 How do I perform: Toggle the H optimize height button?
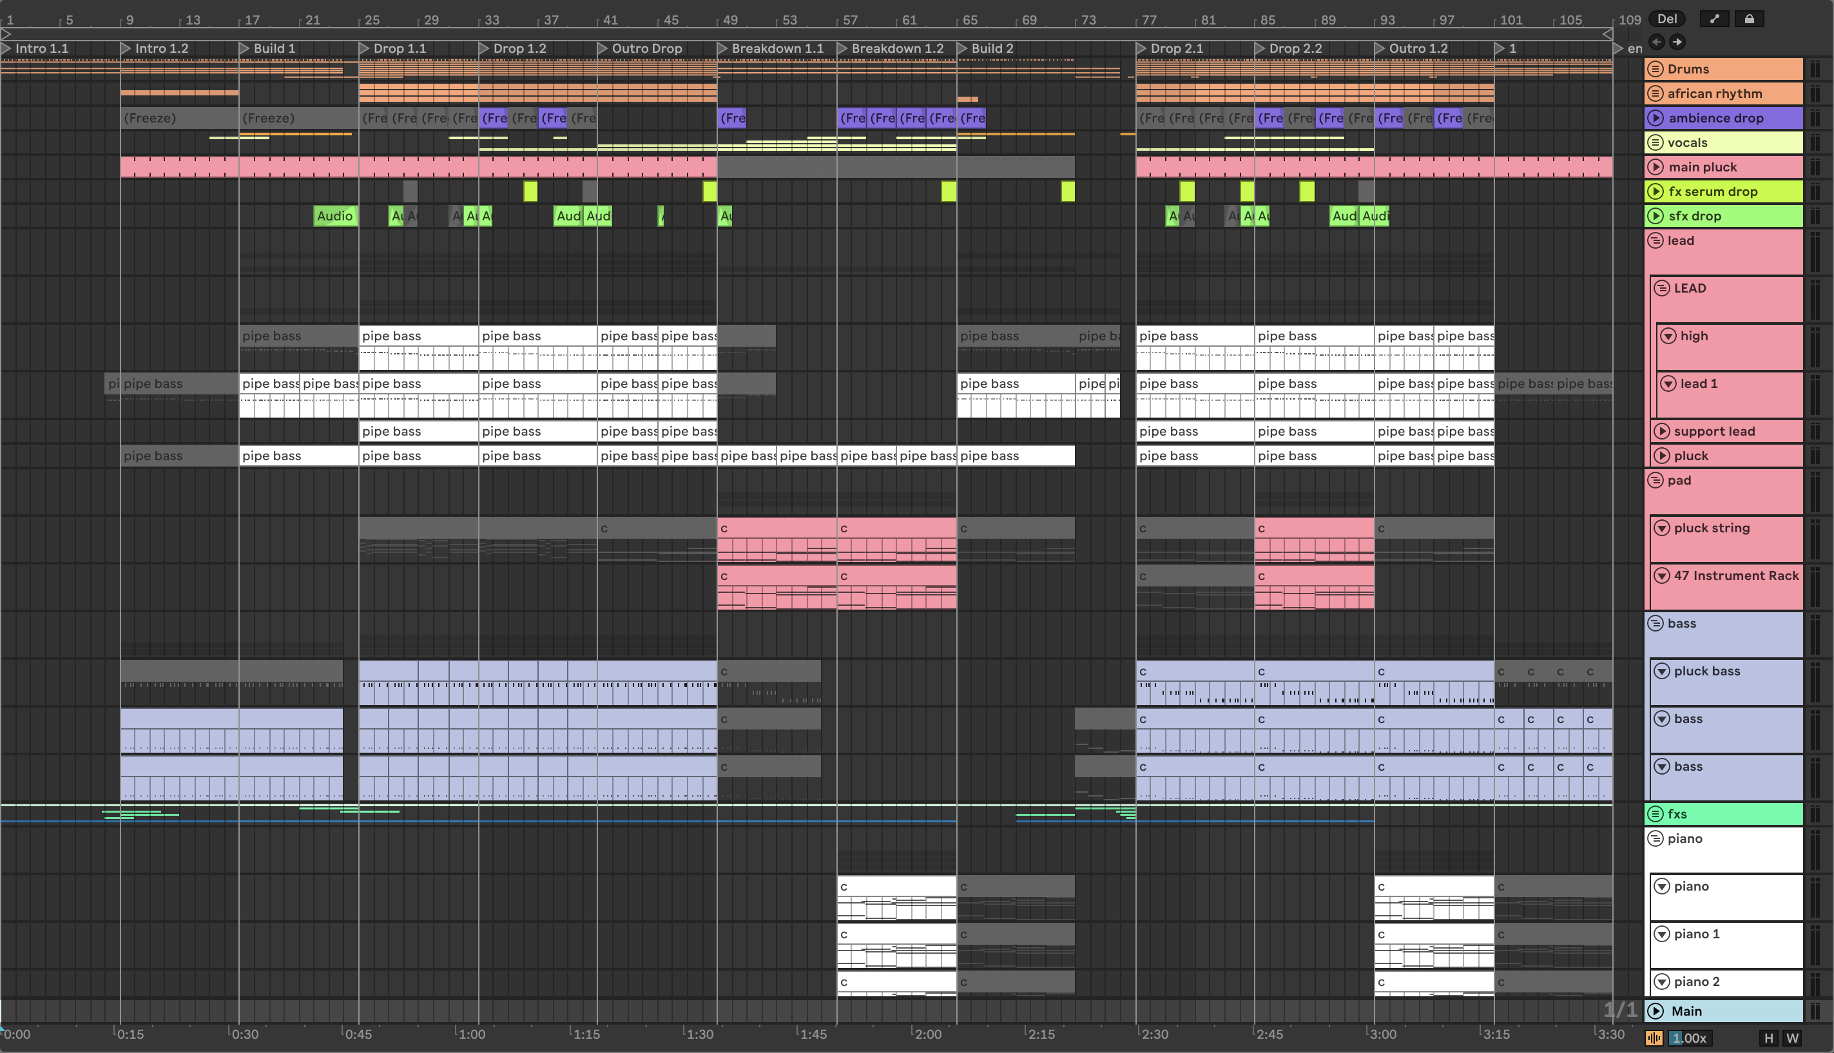tap(1768, 1039)
